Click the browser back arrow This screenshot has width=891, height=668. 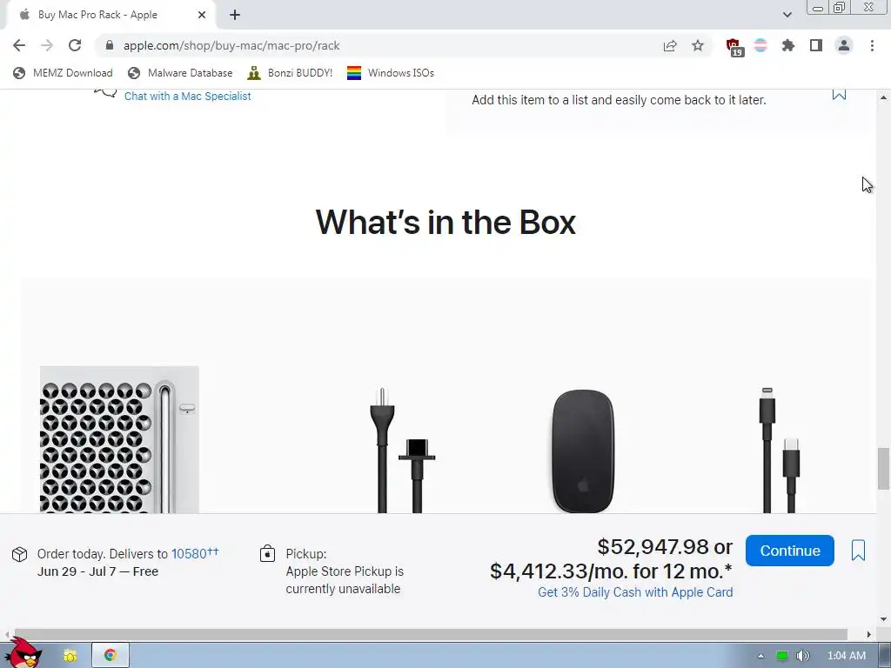[x=19, y=45]
